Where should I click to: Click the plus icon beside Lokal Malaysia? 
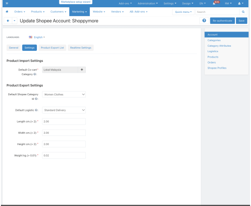point(82,70)
